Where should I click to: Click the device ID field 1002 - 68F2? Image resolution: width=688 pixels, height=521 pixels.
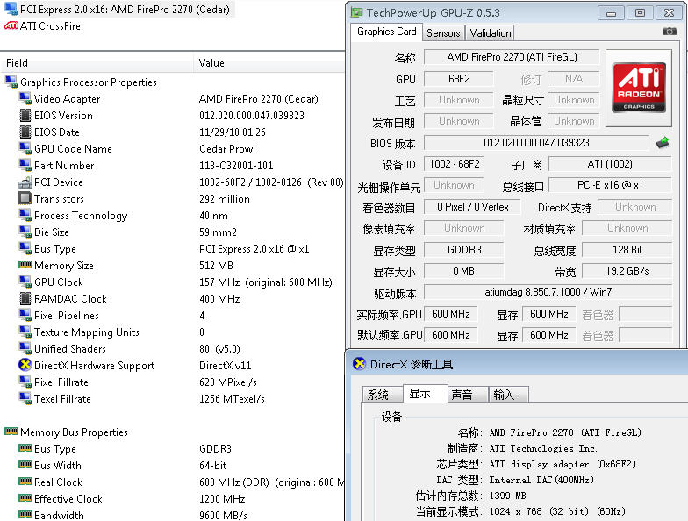click(455, 163)
